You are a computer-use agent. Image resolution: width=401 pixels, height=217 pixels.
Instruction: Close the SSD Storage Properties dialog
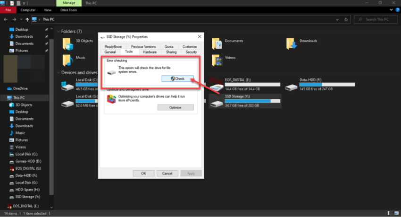coord(200,36)
